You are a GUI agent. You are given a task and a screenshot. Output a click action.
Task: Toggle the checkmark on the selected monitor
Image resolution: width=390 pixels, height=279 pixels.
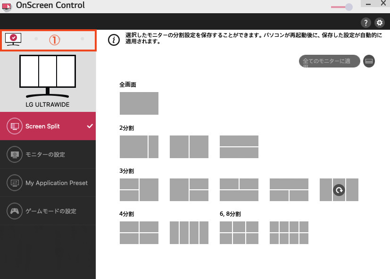13,37
